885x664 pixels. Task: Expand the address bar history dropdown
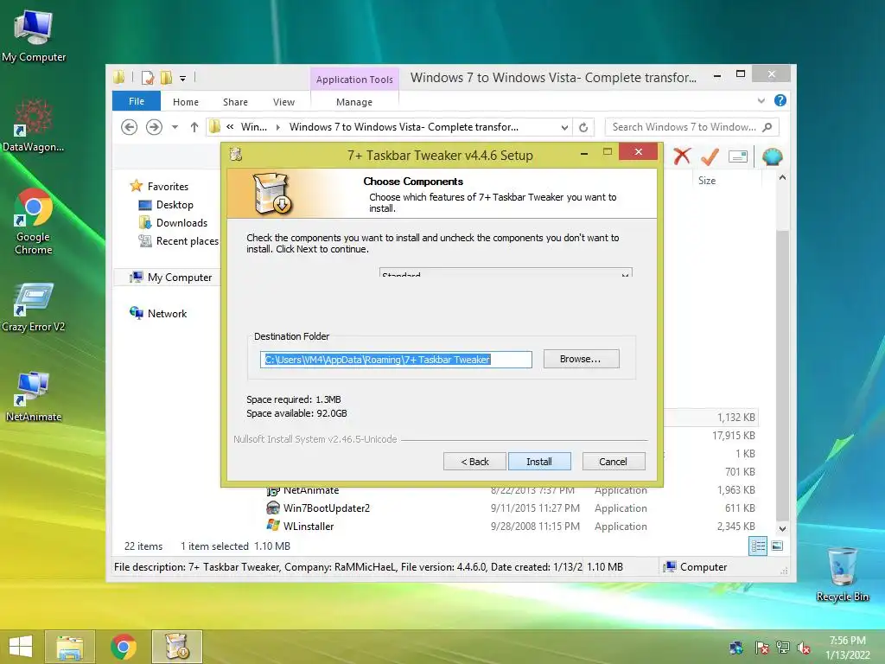pyautogui.click(x=564, y=128)
